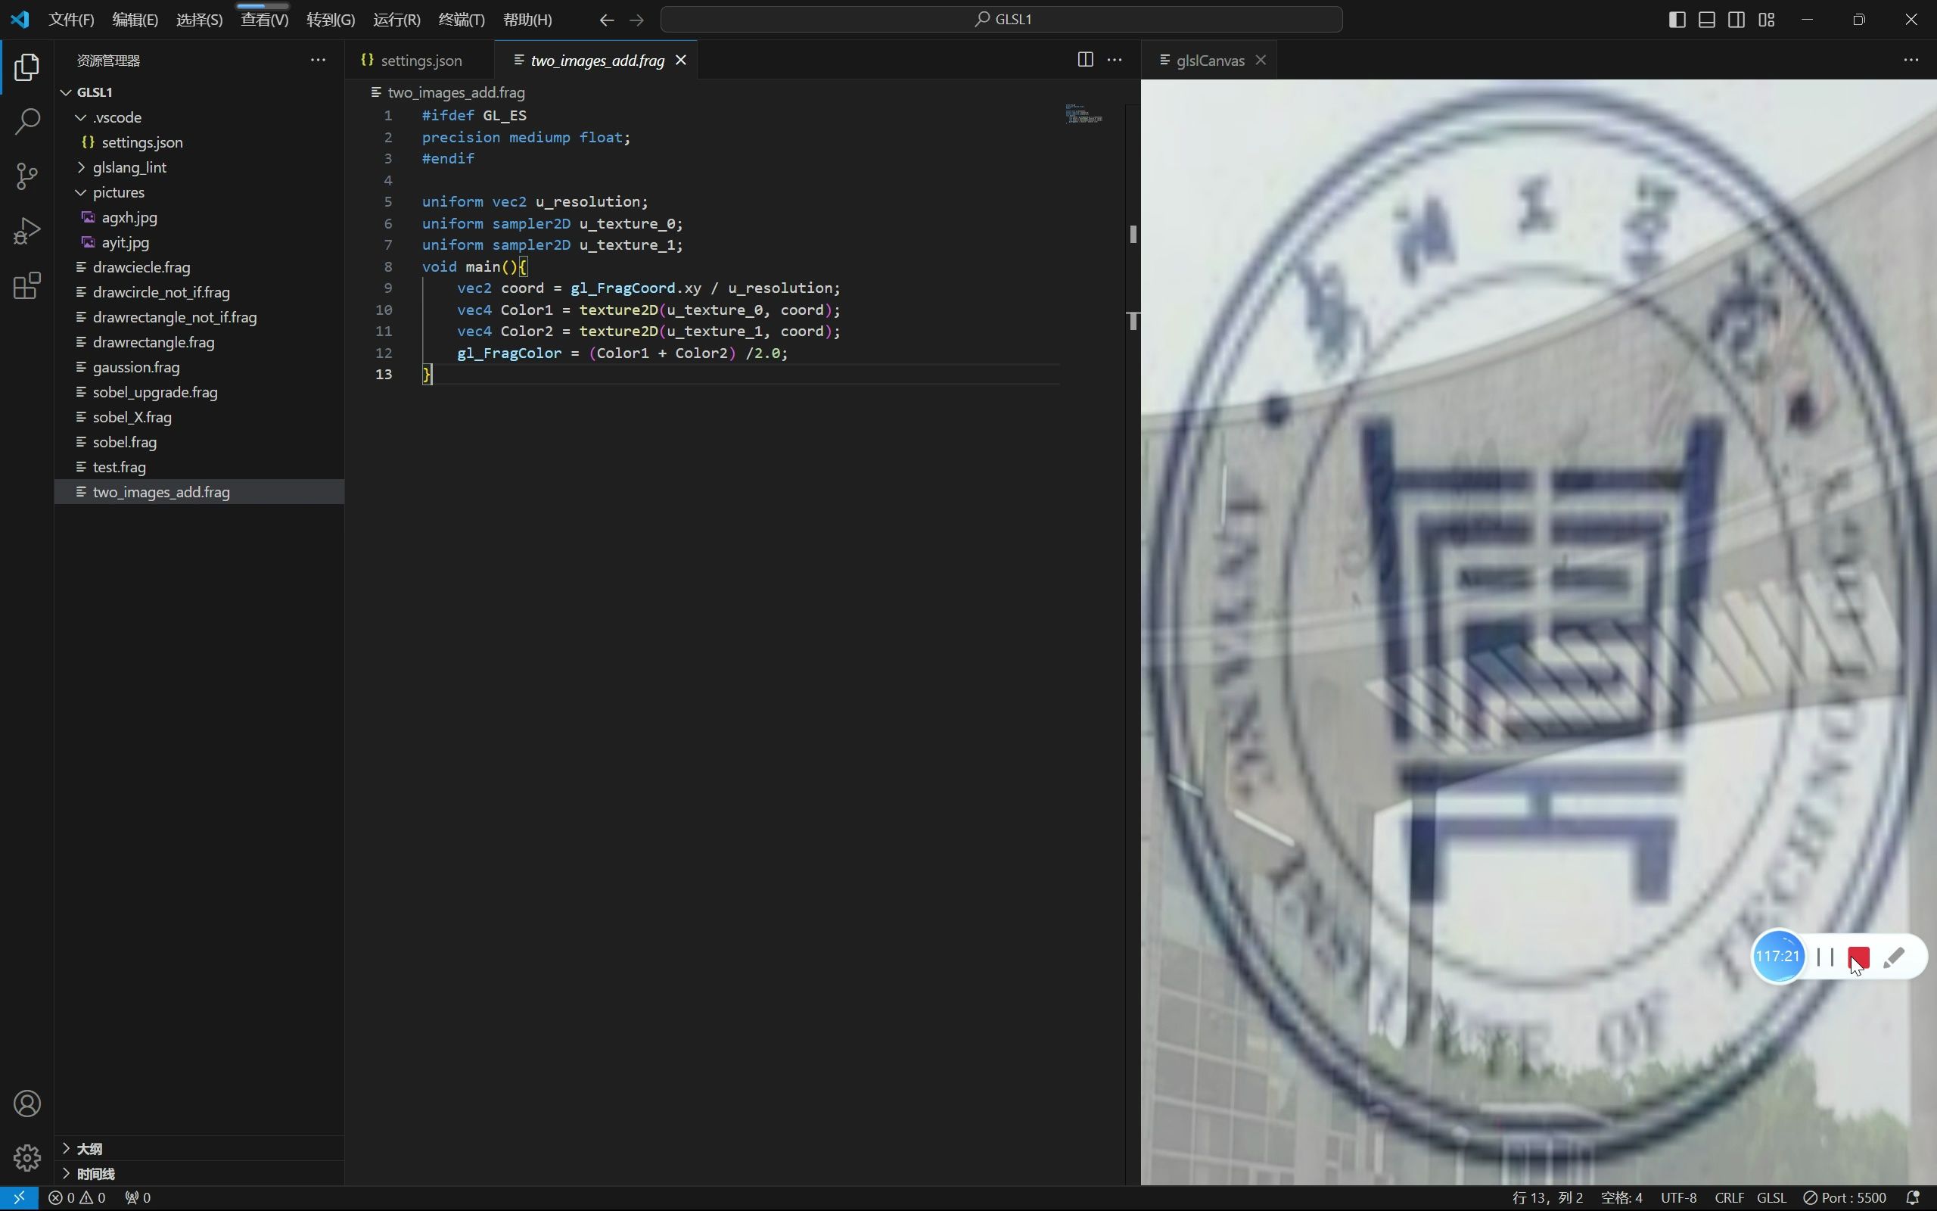Expand the glslang_lint folder
The height and width of the screenshot is (1211, 1937).
[x=199, y=167]
